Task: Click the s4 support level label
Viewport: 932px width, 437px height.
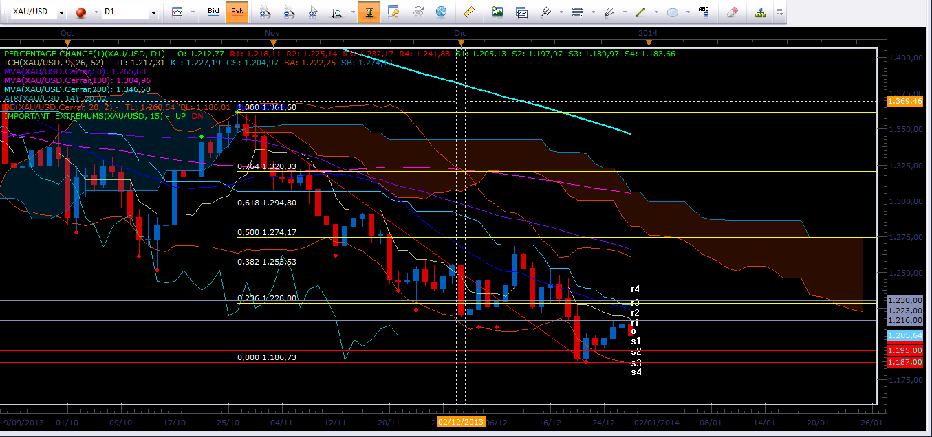Action: click(636, 372)
